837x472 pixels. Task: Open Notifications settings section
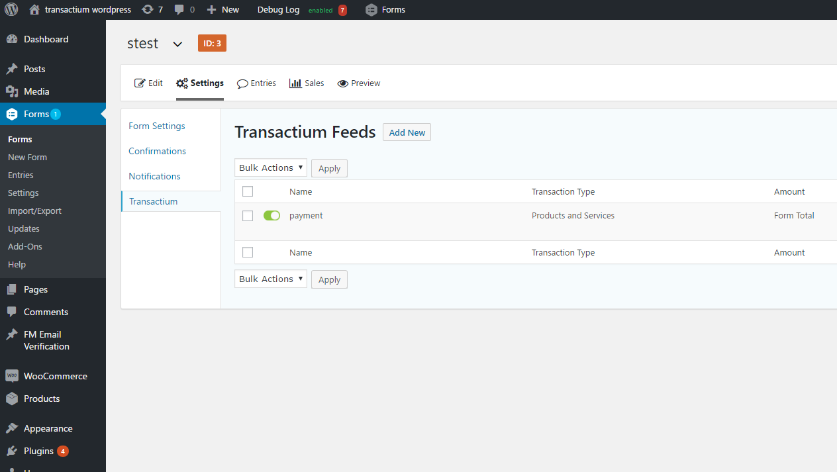pyautogui.click(x=155, y=176)
